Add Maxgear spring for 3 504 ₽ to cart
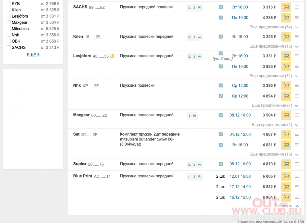 click(286, 115)
